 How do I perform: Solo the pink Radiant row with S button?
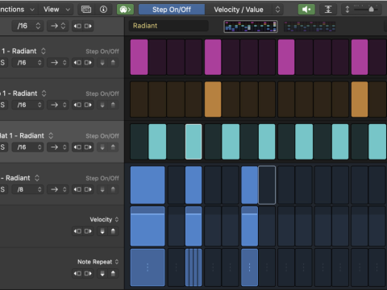2,63
